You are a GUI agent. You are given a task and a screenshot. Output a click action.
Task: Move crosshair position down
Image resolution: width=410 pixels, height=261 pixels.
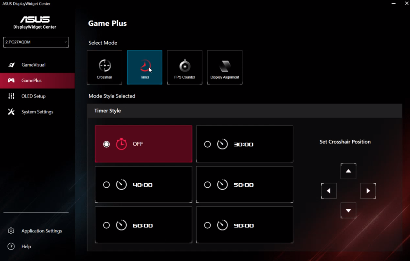coord(348,211)
